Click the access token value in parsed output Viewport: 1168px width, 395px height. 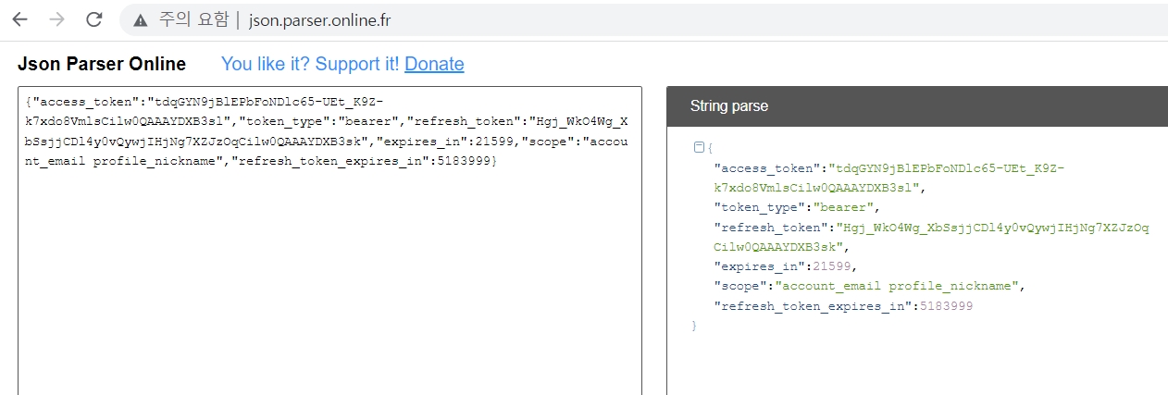coord(888,178)
